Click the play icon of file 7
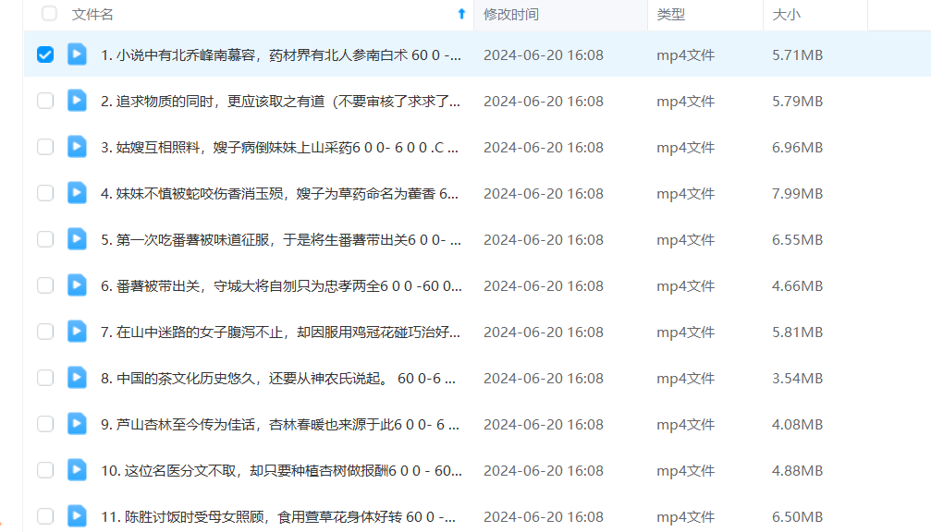 coord(77,332)
